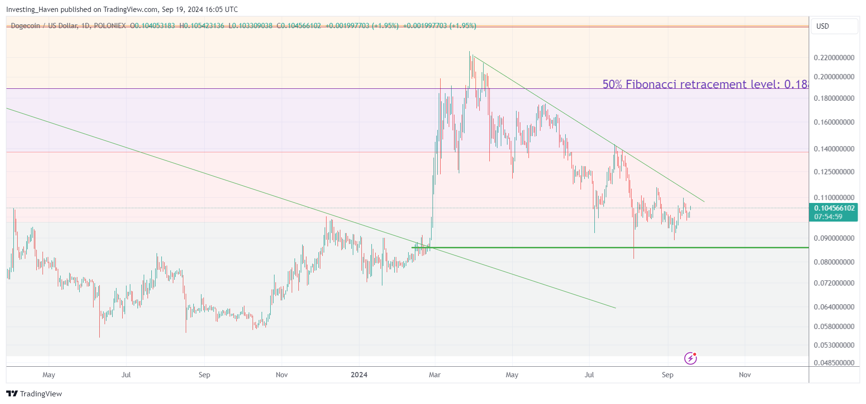
Task: Click the 0.064000000 price axis label
Action: tap(834, 307)
